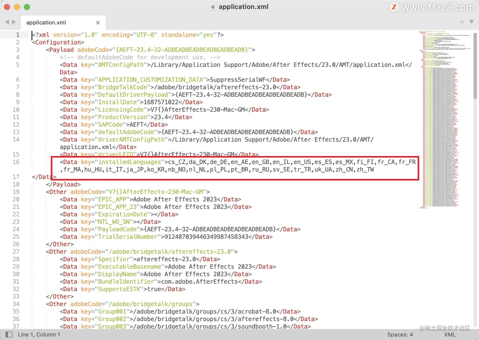This screenshot has height=340, width=479.
Task: Click the <Configuration> opening tag
Action: click(58, 42)
